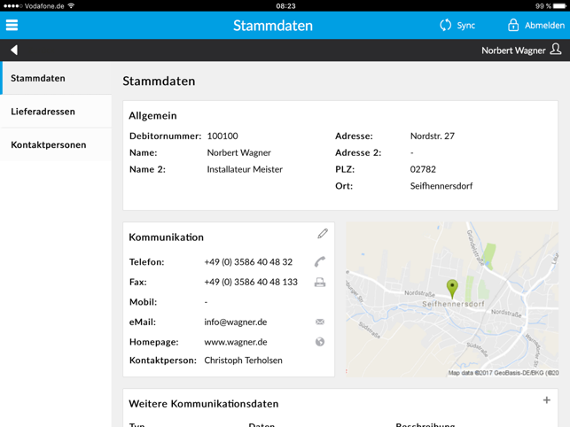Tap the www.wagner.de homepage link
Image resolution: width=570 pixels, height=427 pixels.
(x=236, y=342)
